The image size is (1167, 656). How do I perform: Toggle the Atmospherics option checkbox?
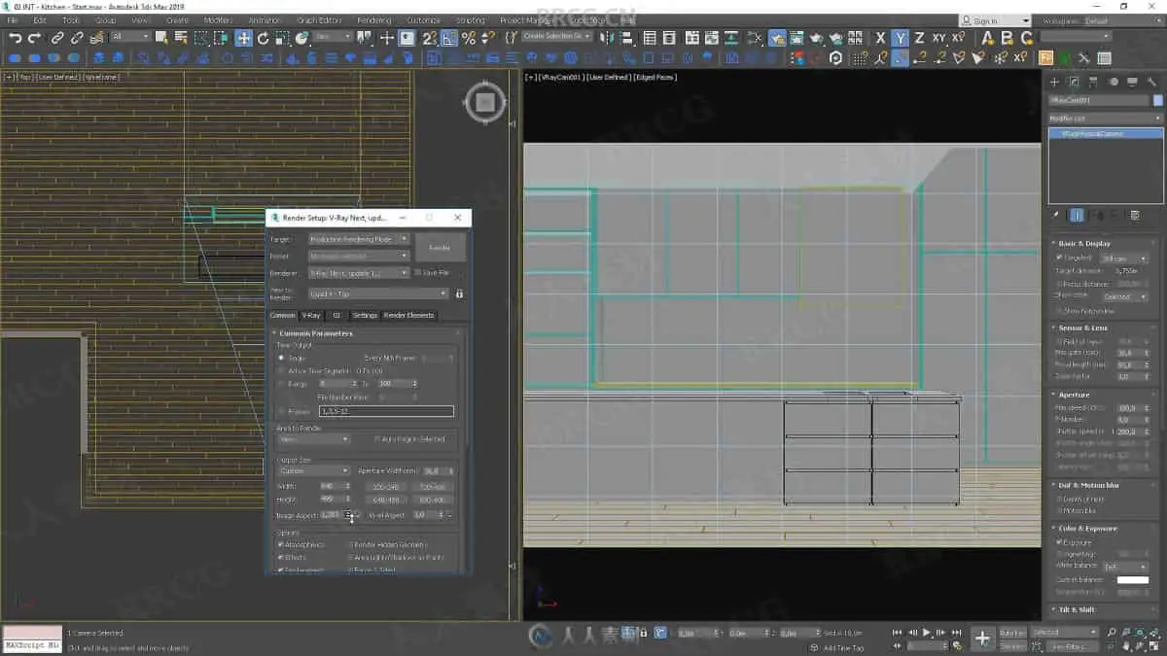point(281,544)
